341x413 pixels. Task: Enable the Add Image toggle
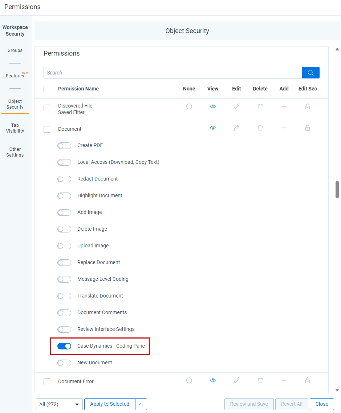point(64,212)
